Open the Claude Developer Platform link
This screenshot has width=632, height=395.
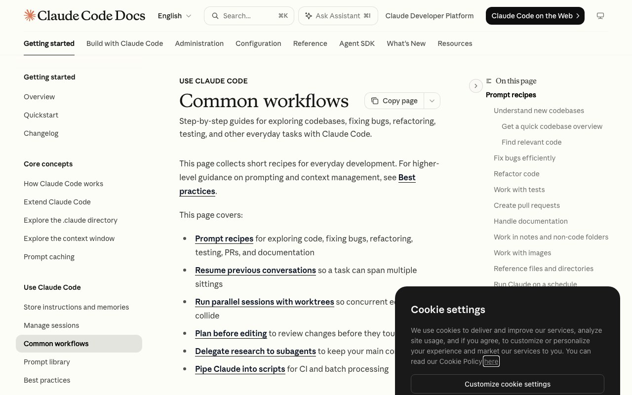[x=429, y=16]
